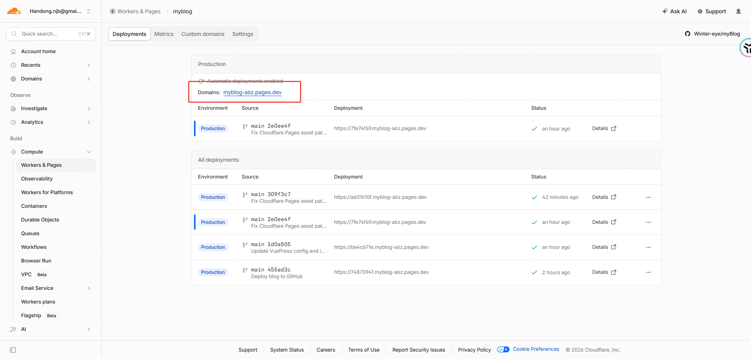Click the myblog breadcrumb

point(183,11)
